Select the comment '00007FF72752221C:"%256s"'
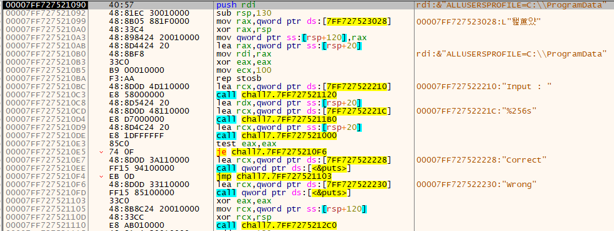Viewport: 614px width, 231px height. pos(477,112)
